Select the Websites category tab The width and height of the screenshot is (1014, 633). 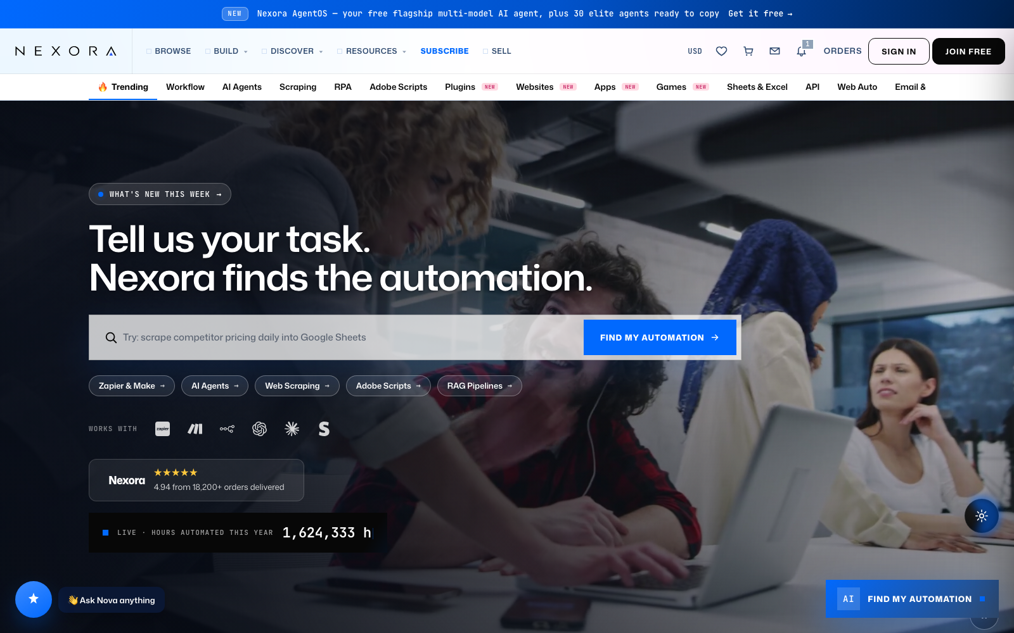[546, 87]
